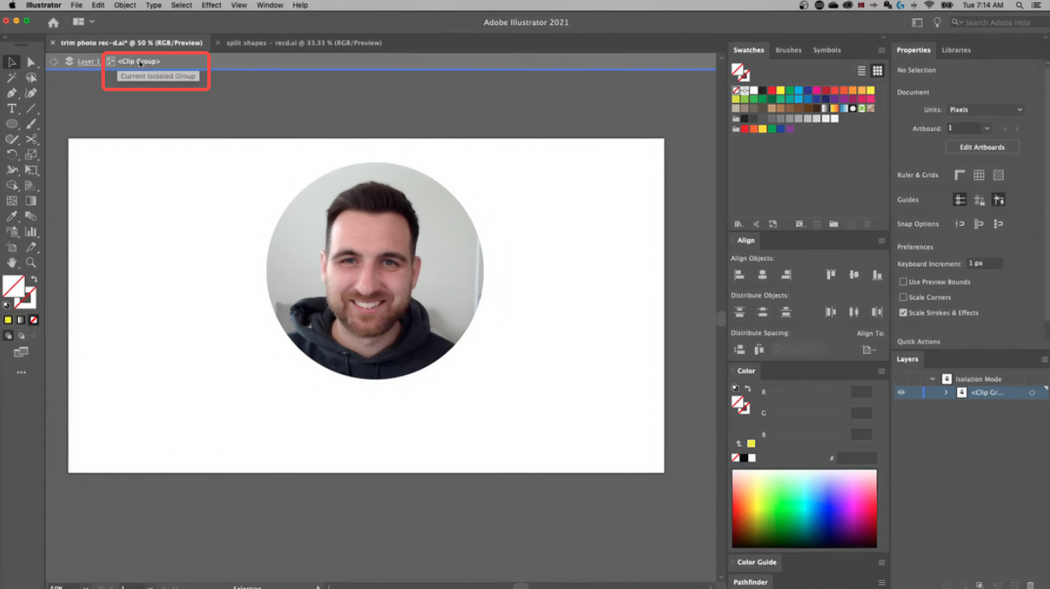
Task: Switch to the Brushes tab
Action: click(788, 49)
